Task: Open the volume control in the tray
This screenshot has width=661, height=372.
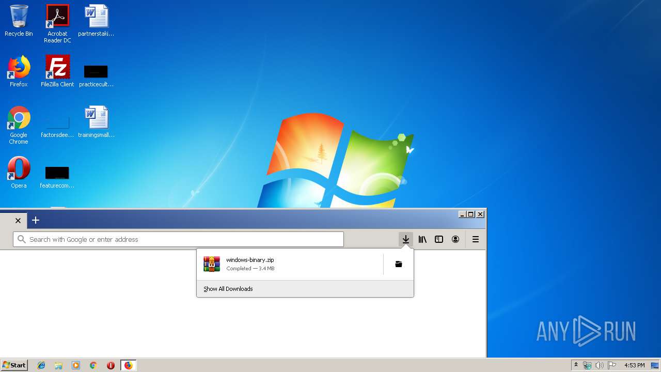Action: pyautogui.click(x=600, y=365)
